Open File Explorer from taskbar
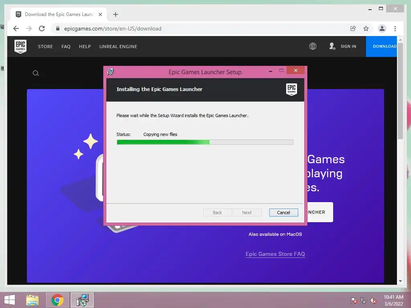Screen dimensions: 411x308 point(33,300)
